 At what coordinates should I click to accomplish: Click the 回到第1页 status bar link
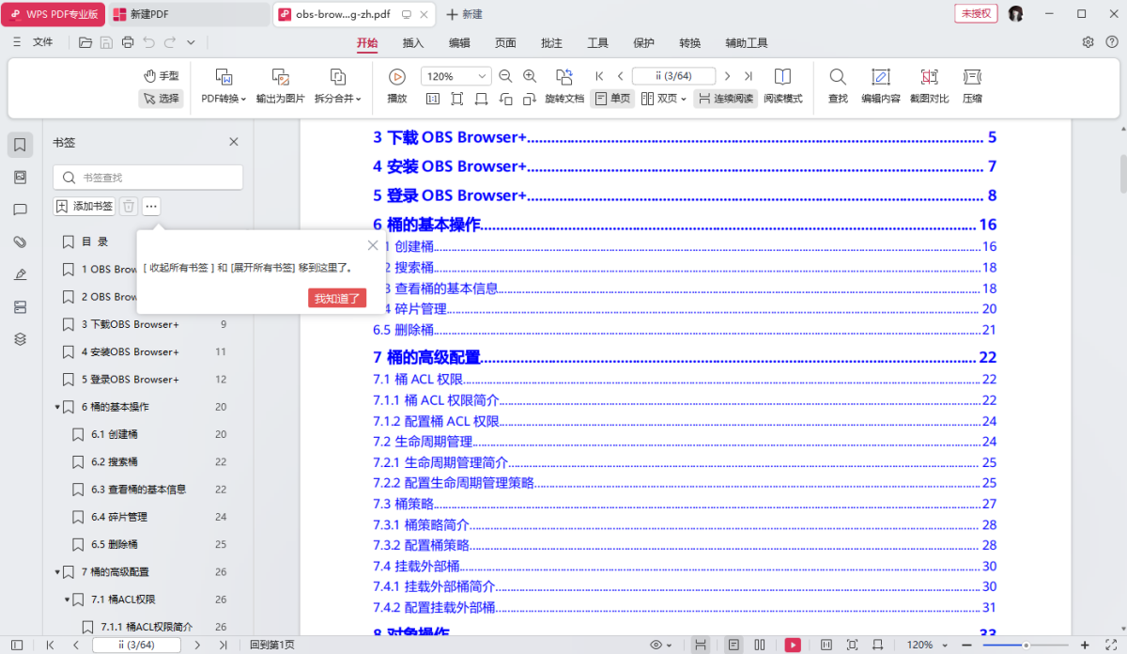(272, 645)
